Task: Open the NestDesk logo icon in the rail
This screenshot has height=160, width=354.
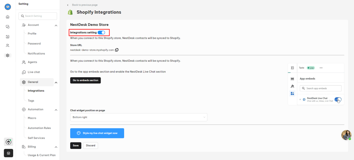Action: pos(8,7)
